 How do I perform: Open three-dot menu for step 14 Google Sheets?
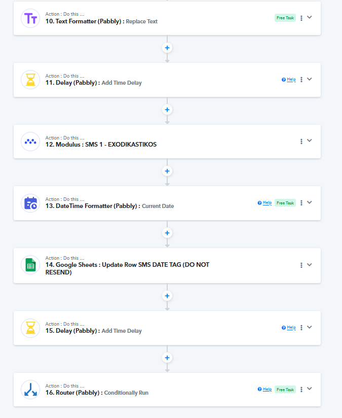pyautogui.click(x=301, y=265)
